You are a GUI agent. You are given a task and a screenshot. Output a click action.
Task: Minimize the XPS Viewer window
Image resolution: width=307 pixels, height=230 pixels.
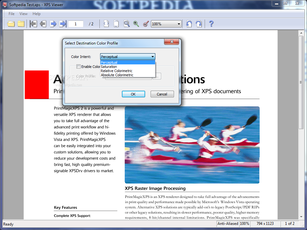[277, 4]
